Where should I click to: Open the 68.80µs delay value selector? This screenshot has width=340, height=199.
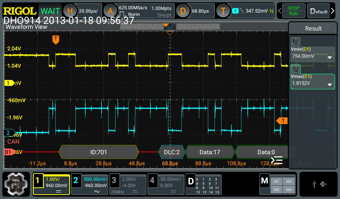click(x=201, y=11)
